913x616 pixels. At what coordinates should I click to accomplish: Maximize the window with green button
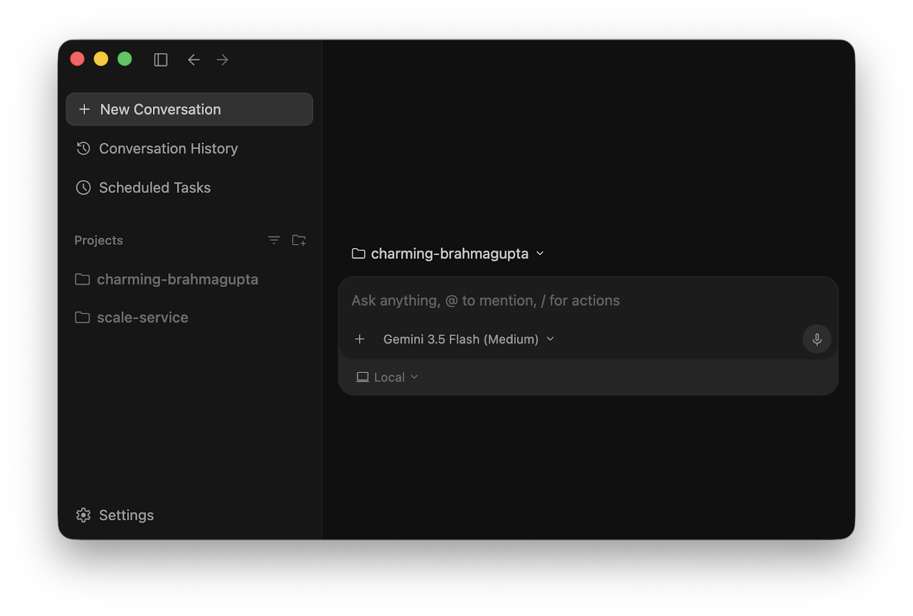tap(125, 59)
